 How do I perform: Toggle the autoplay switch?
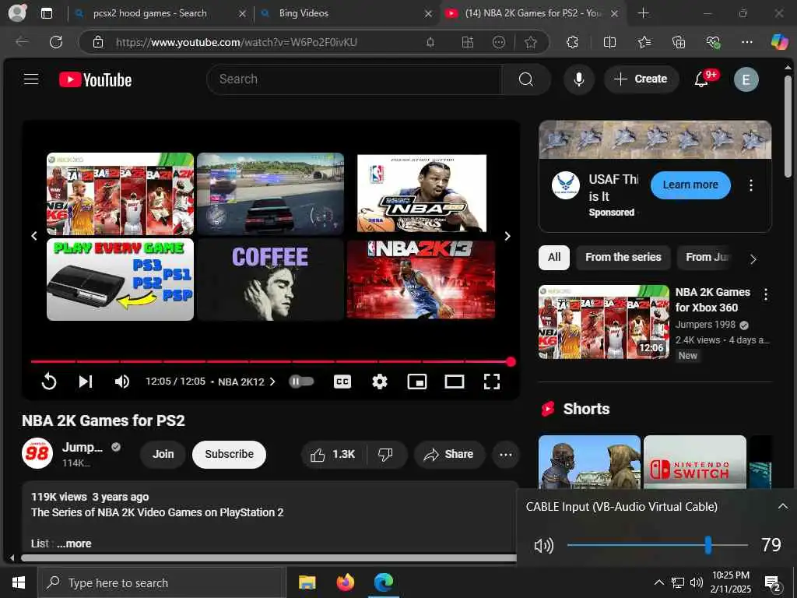pyautogui.click(x=301, y=382)
